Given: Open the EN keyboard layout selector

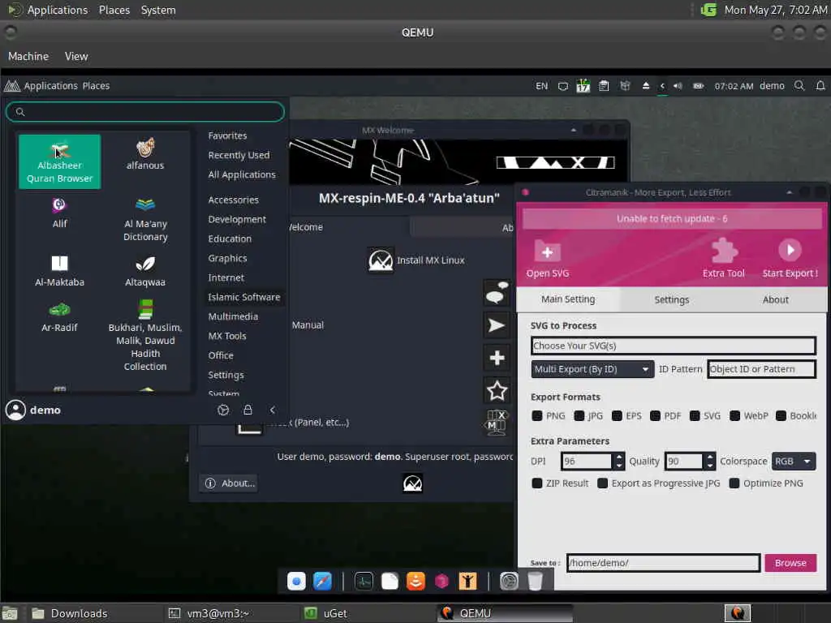Looking at the screenshot, I should coord(541,86).
